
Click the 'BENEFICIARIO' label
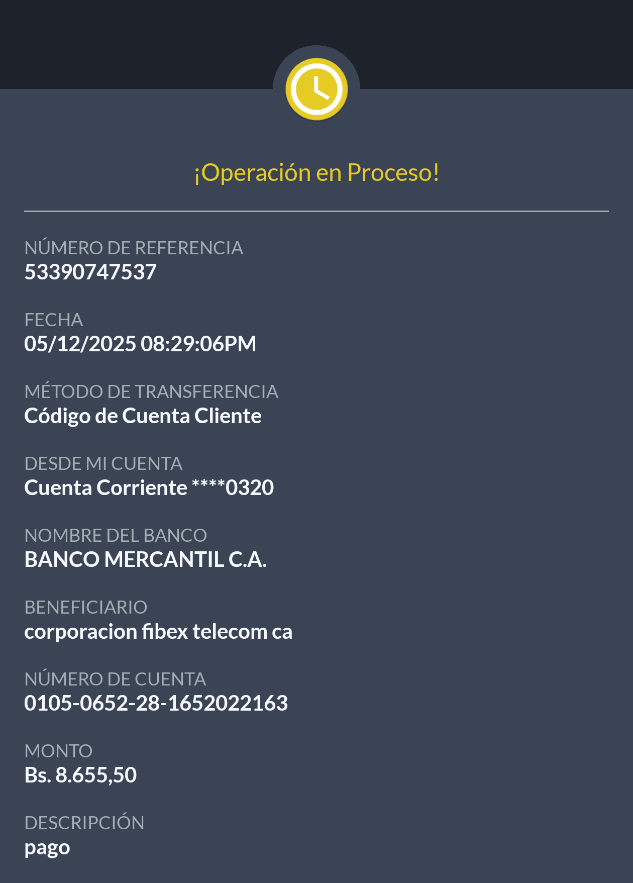coord(85,607)
